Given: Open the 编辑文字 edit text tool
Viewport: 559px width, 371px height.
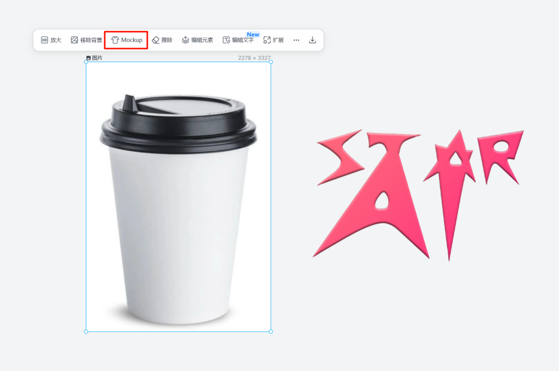Looking at the screenshot, I should tap(238, 40).
